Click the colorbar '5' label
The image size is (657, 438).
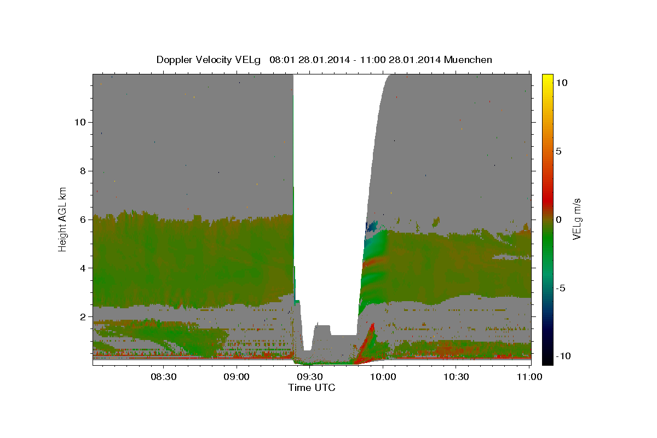(x=558, y=151)
